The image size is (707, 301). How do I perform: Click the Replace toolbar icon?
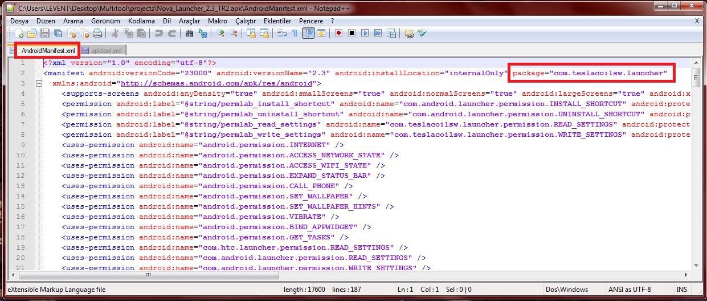coord(203,34)
